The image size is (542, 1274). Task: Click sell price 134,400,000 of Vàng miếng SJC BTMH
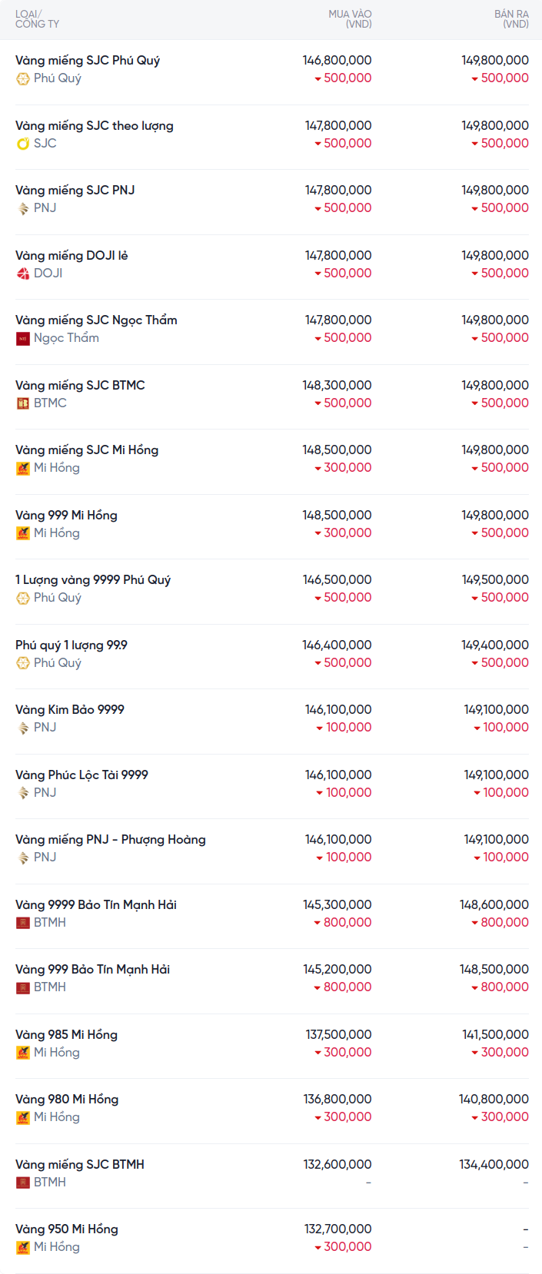494,1164
